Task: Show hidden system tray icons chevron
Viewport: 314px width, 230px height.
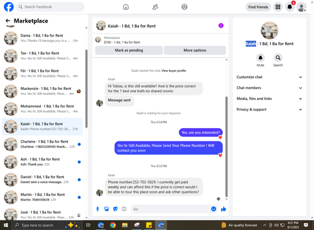Action: (264, 225)
